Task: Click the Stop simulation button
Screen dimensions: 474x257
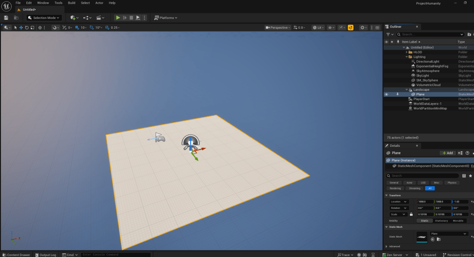Action: coord(131,18)
